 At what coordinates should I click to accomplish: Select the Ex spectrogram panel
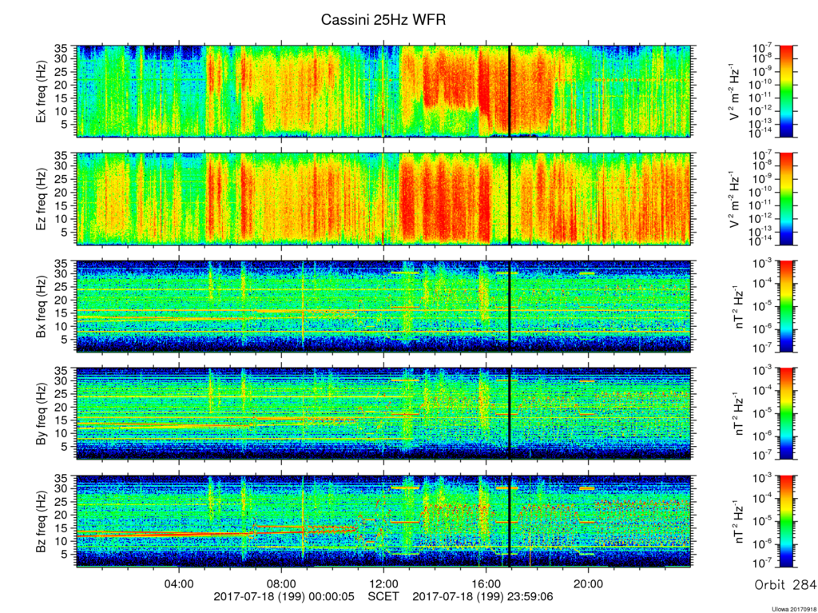(x=383, y=91)
